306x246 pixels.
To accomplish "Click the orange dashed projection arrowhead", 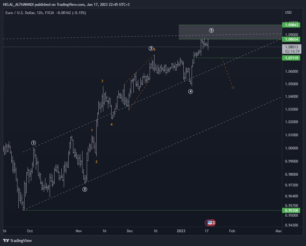I will coord(233,88).
